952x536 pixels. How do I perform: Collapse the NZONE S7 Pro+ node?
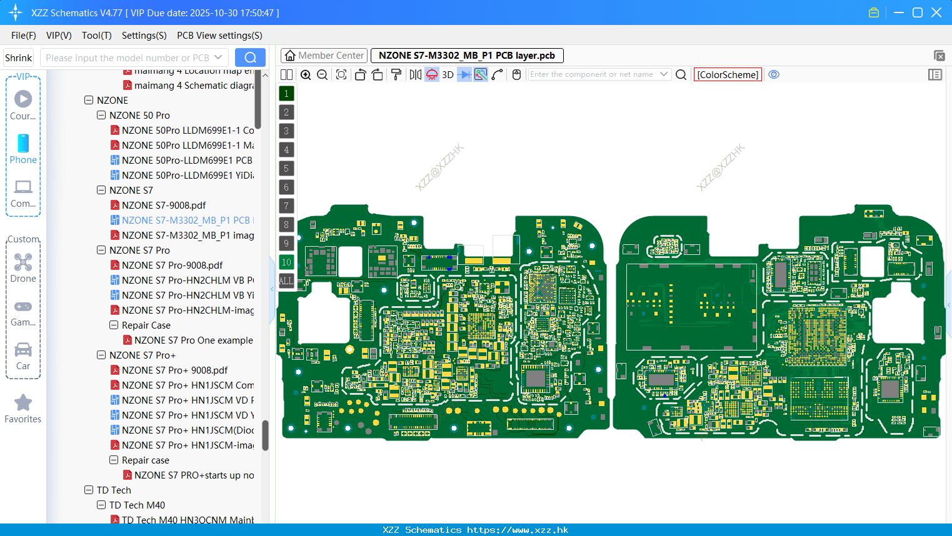(x=101, y=355)
